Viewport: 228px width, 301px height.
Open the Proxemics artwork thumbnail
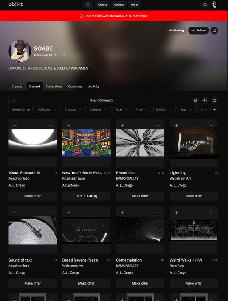[140, 143]
